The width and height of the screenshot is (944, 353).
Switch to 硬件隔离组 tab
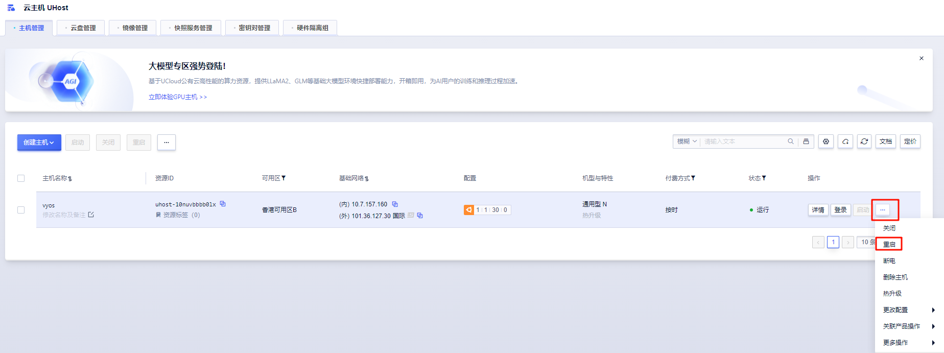point(310,28)
